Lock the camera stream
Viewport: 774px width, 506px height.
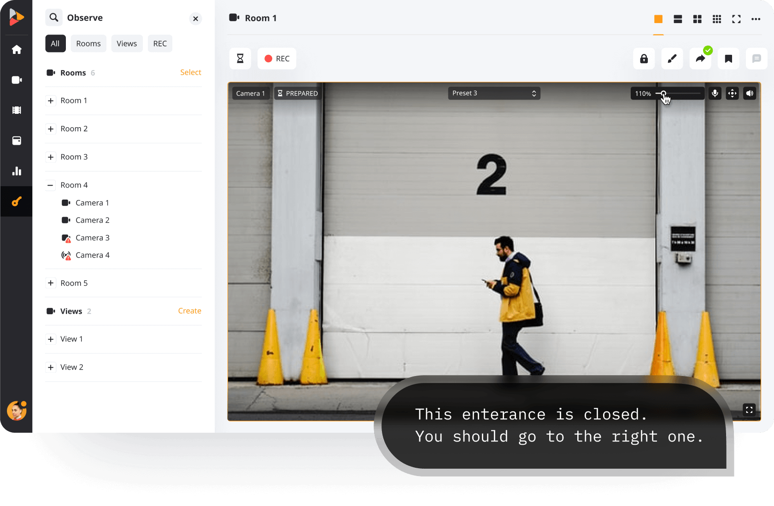[644, 59]
